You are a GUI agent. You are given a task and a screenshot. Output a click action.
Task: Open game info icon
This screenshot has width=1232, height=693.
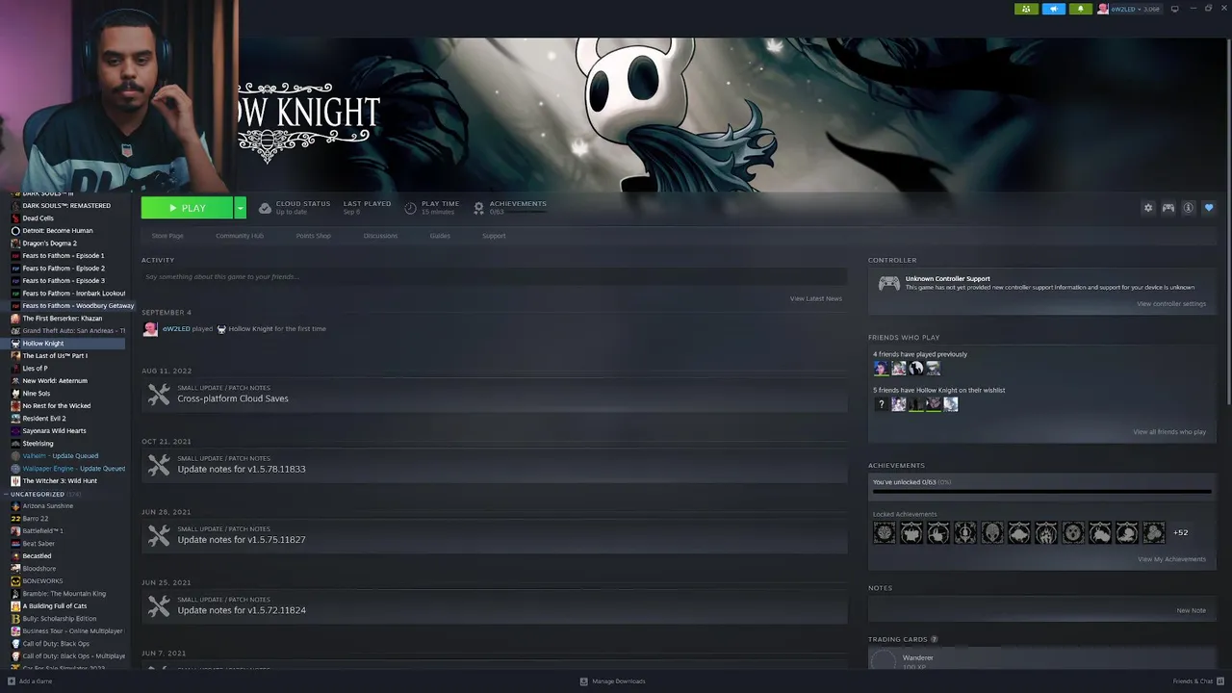tap(1188, 208)
